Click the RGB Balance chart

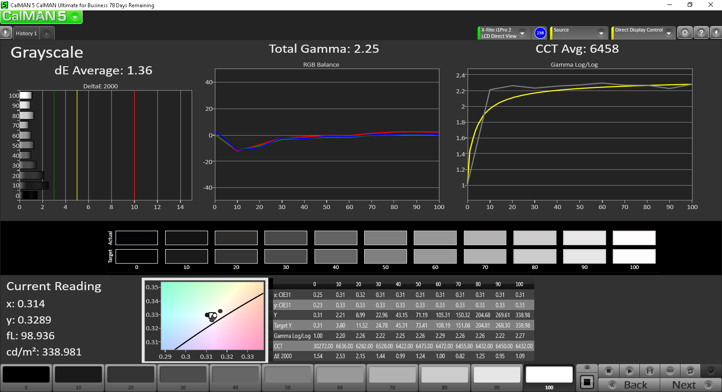point(327,135)
